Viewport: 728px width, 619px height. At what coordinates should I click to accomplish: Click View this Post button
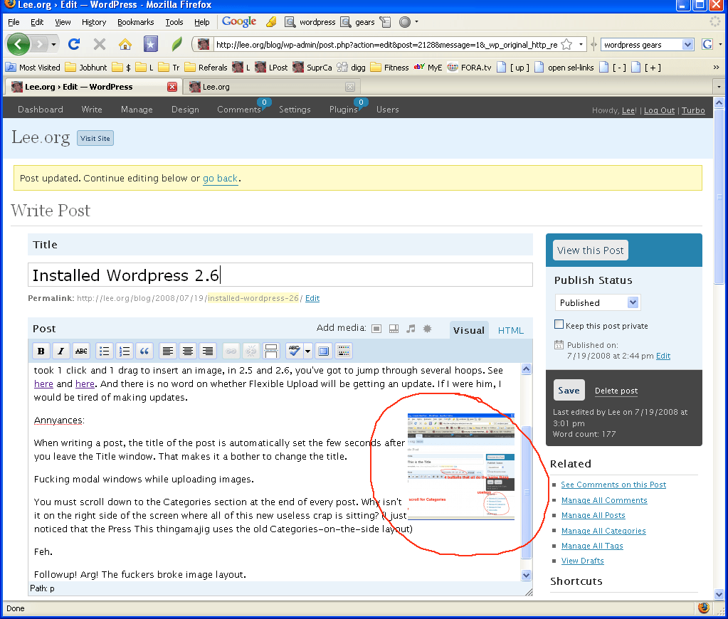590,250
